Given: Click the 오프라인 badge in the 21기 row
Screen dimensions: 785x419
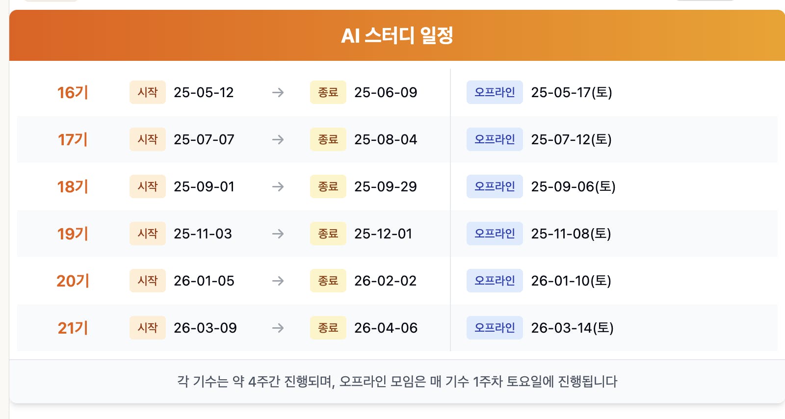Looking at the screenshot, I should (495, 328).
